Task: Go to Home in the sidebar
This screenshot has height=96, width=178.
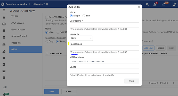Action: click(4, 17)
